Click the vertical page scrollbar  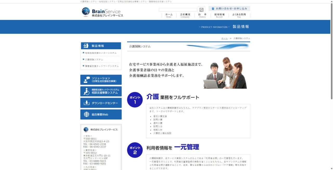[x=331, y=52]
